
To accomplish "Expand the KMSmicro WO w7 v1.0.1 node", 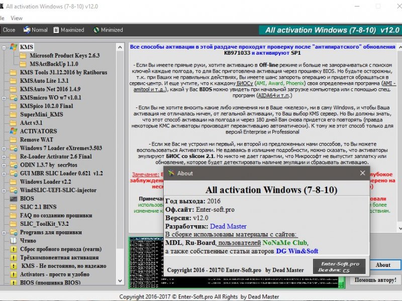I will [x=4, y=98].
